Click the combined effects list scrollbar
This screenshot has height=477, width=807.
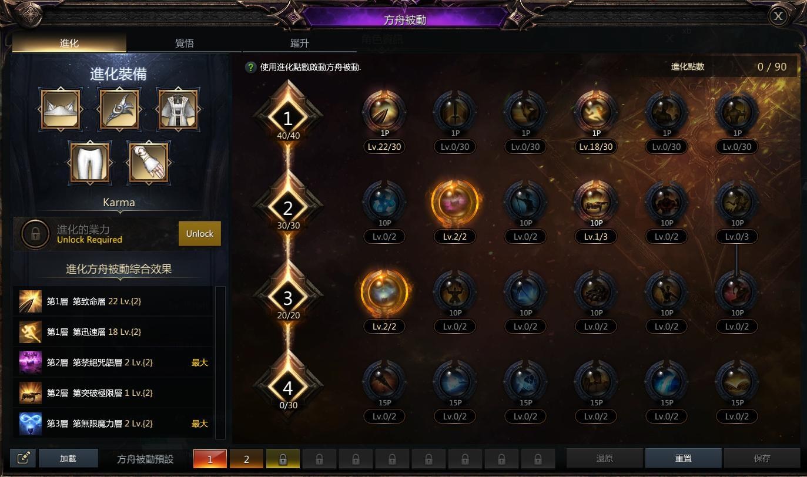(220, 362)
